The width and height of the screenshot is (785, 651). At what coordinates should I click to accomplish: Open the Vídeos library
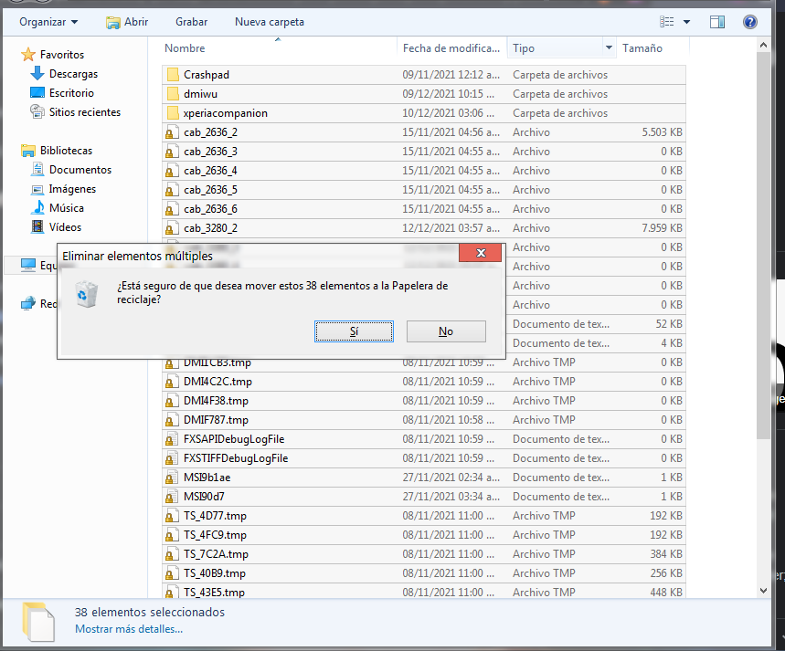tap(65, 227)
